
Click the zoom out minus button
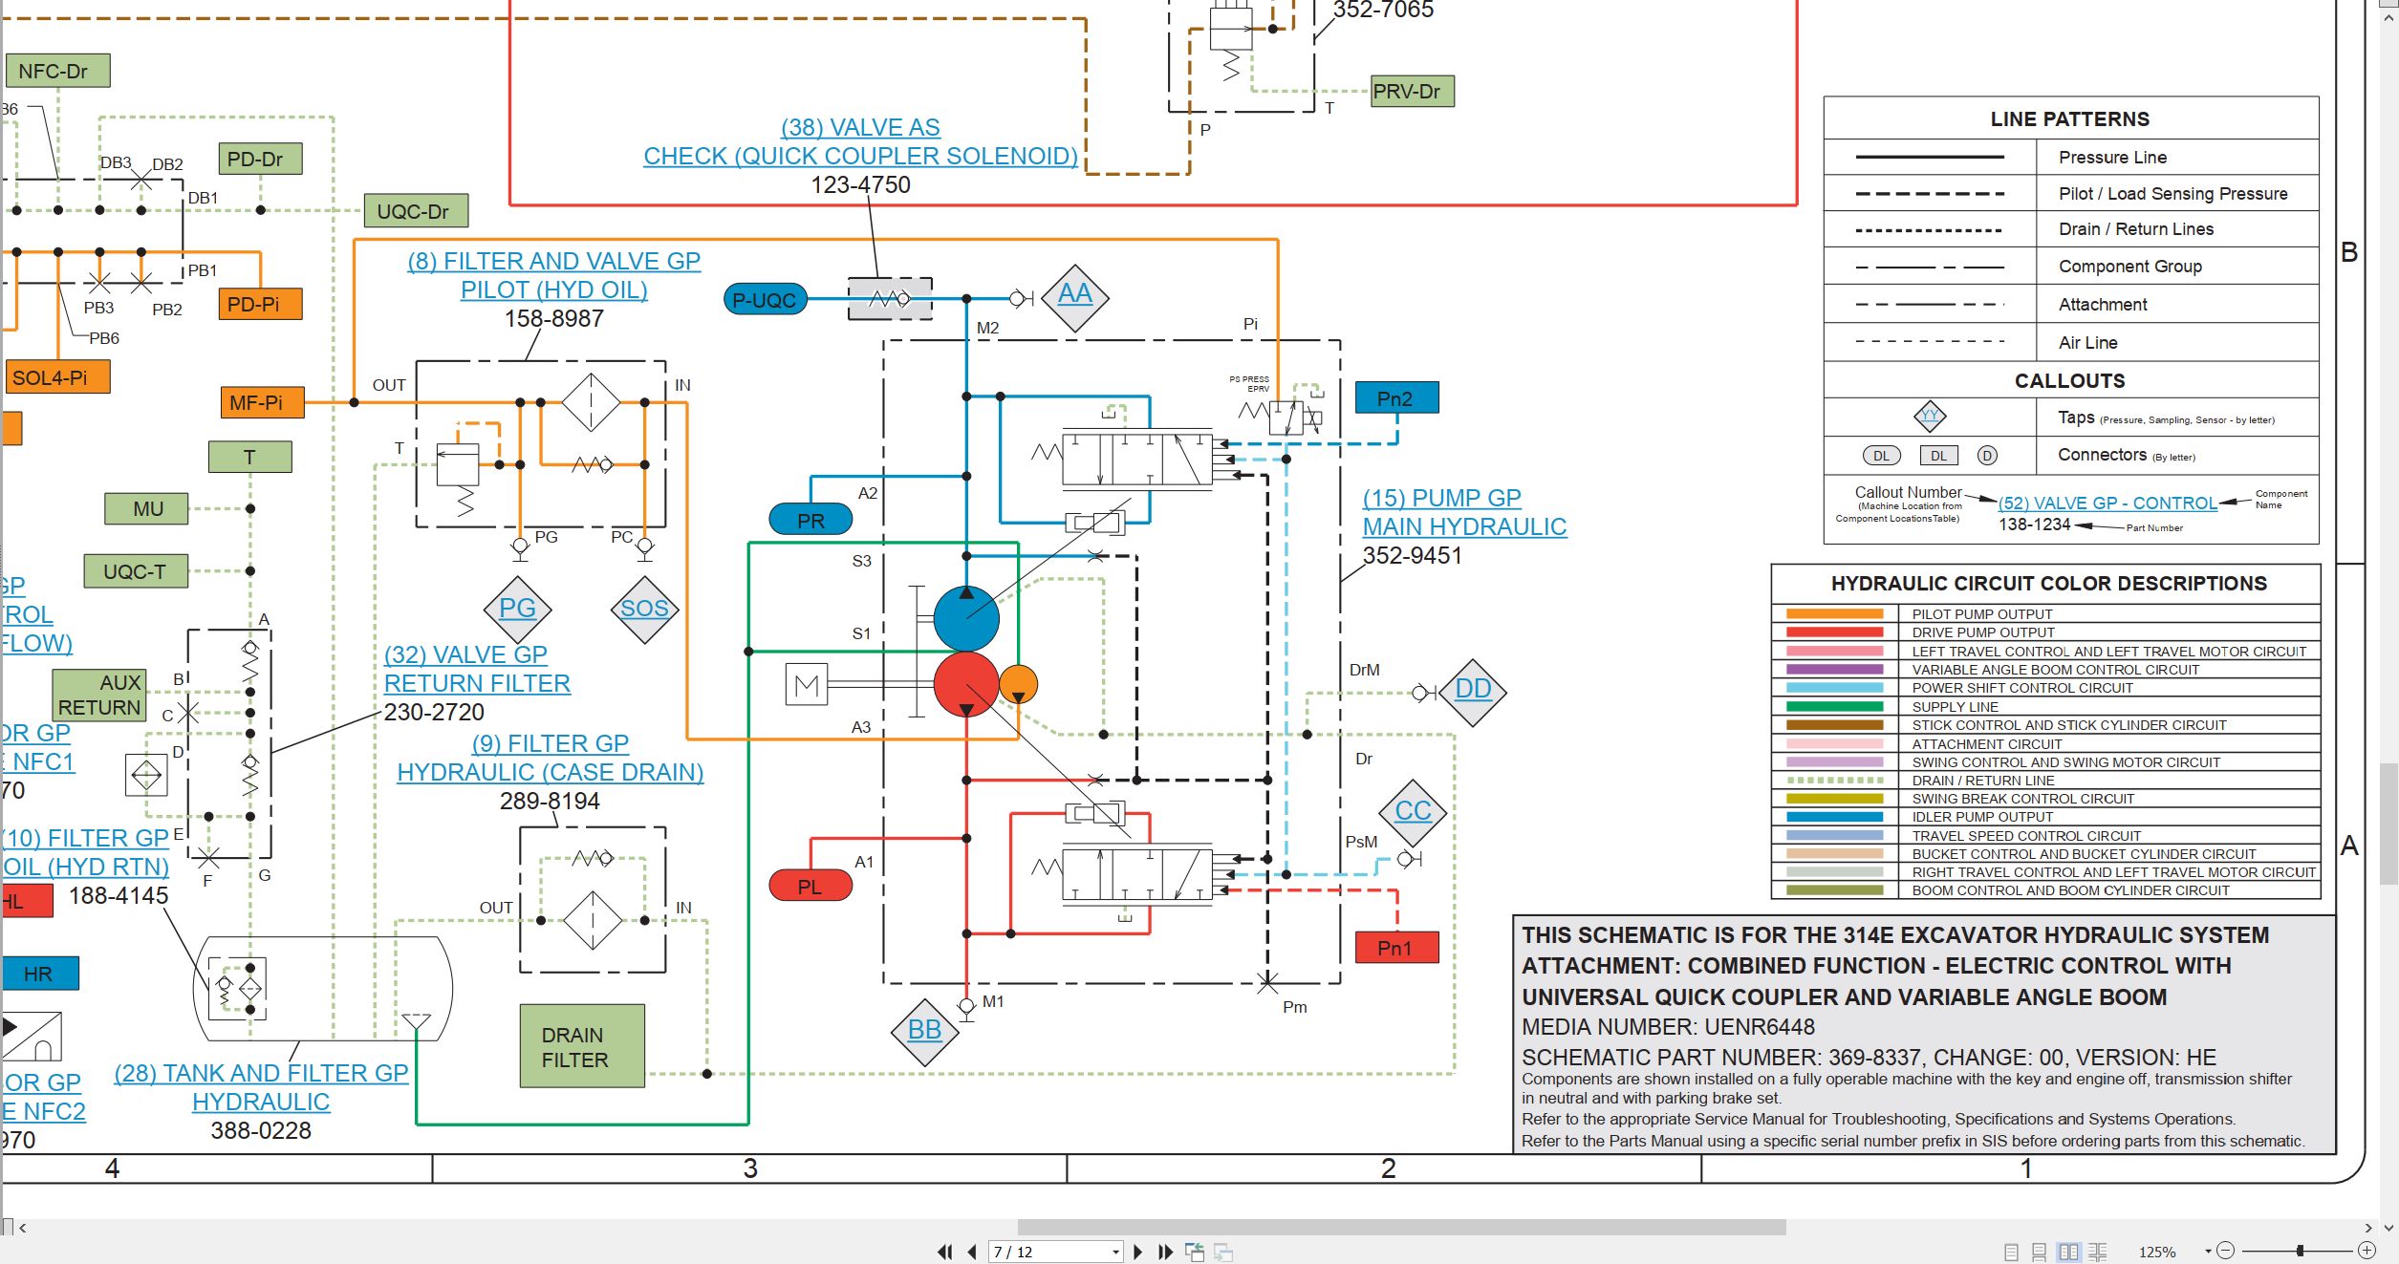pyautogui.click(x=2225, y=1251)
